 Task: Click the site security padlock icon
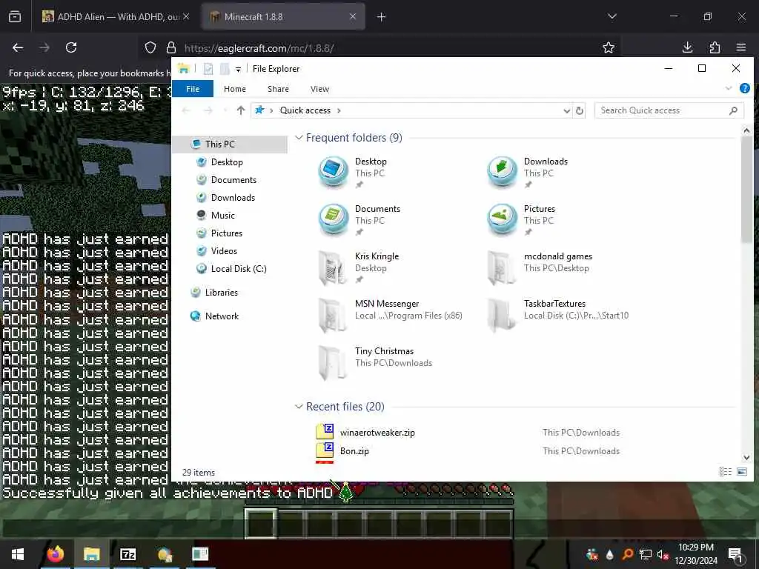pos(171,47)
